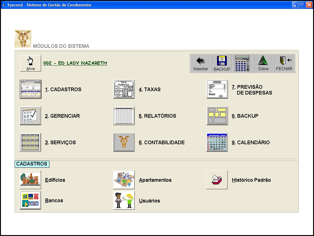Launch the 6. CONTABILIDADE accounting icon
Viewport: 314px width, 236px height.
pyautogui.click(x=124, y=142)
